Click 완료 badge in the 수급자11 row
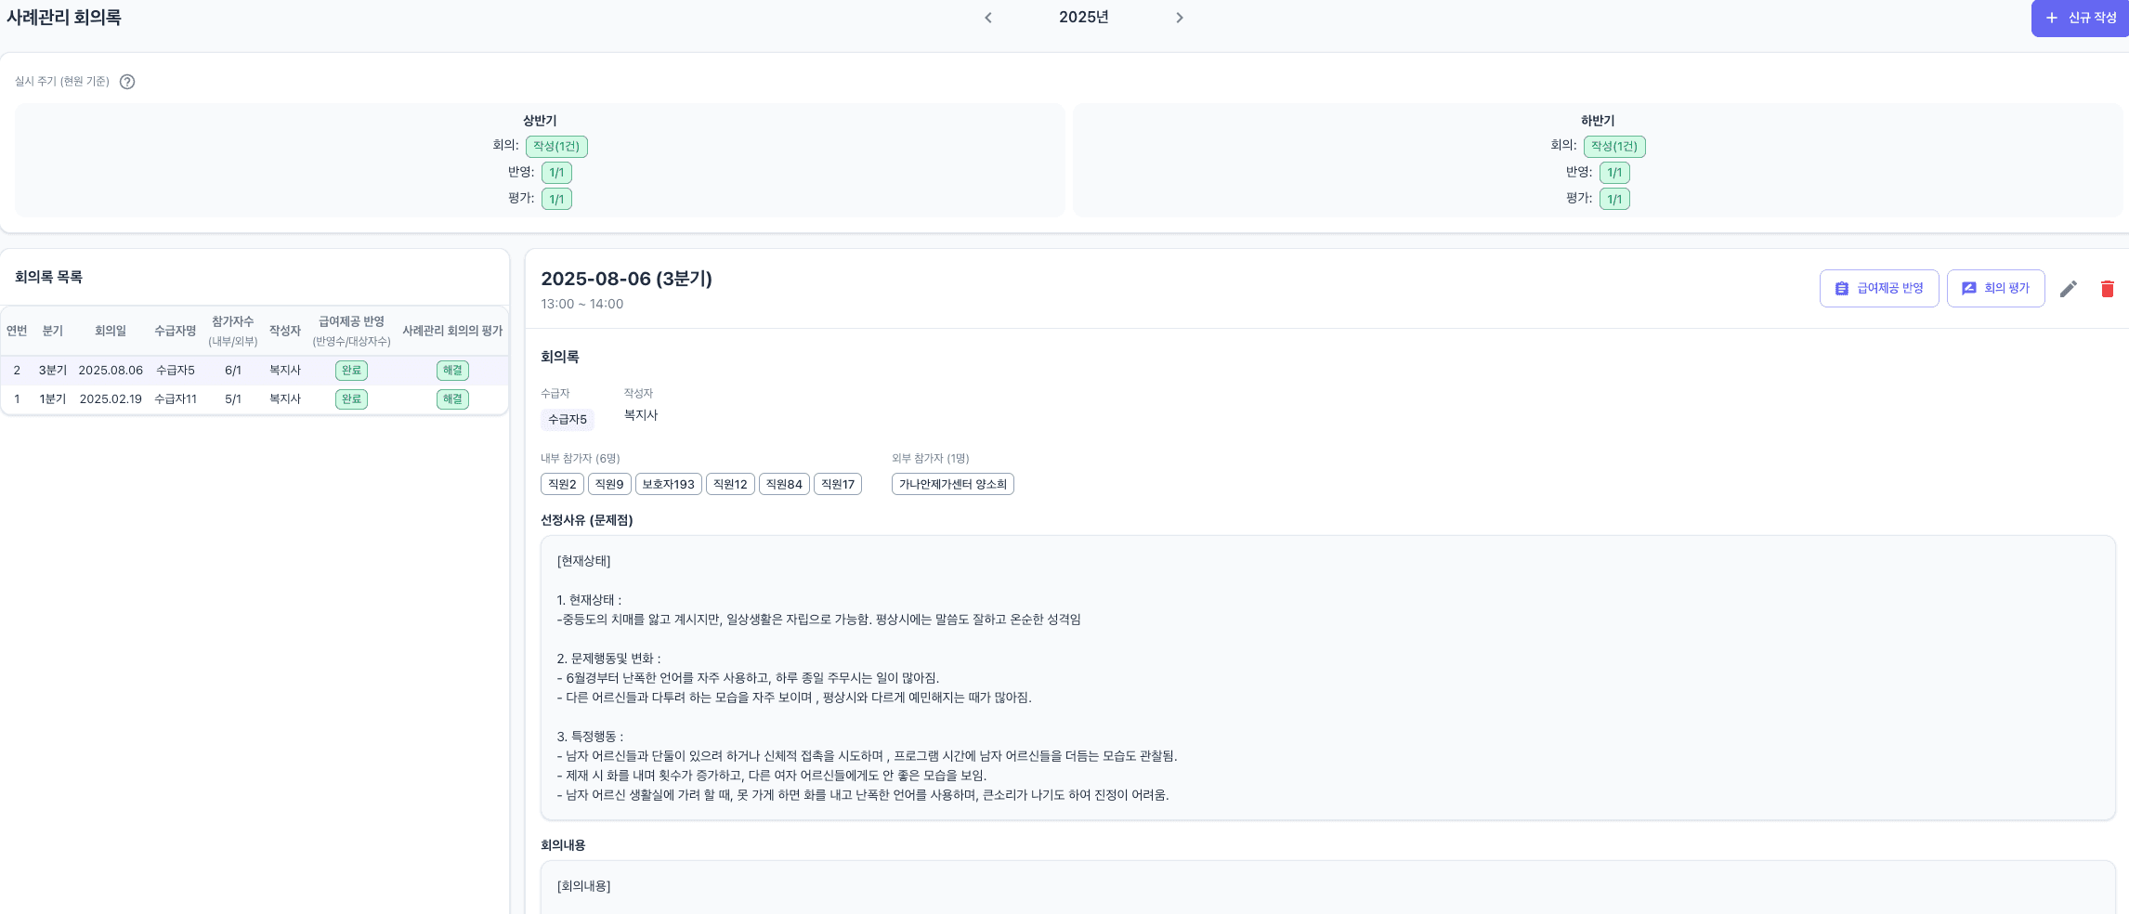Viewport: 2129px width, 914px height. pyautogui.click(x=351, y=399)
